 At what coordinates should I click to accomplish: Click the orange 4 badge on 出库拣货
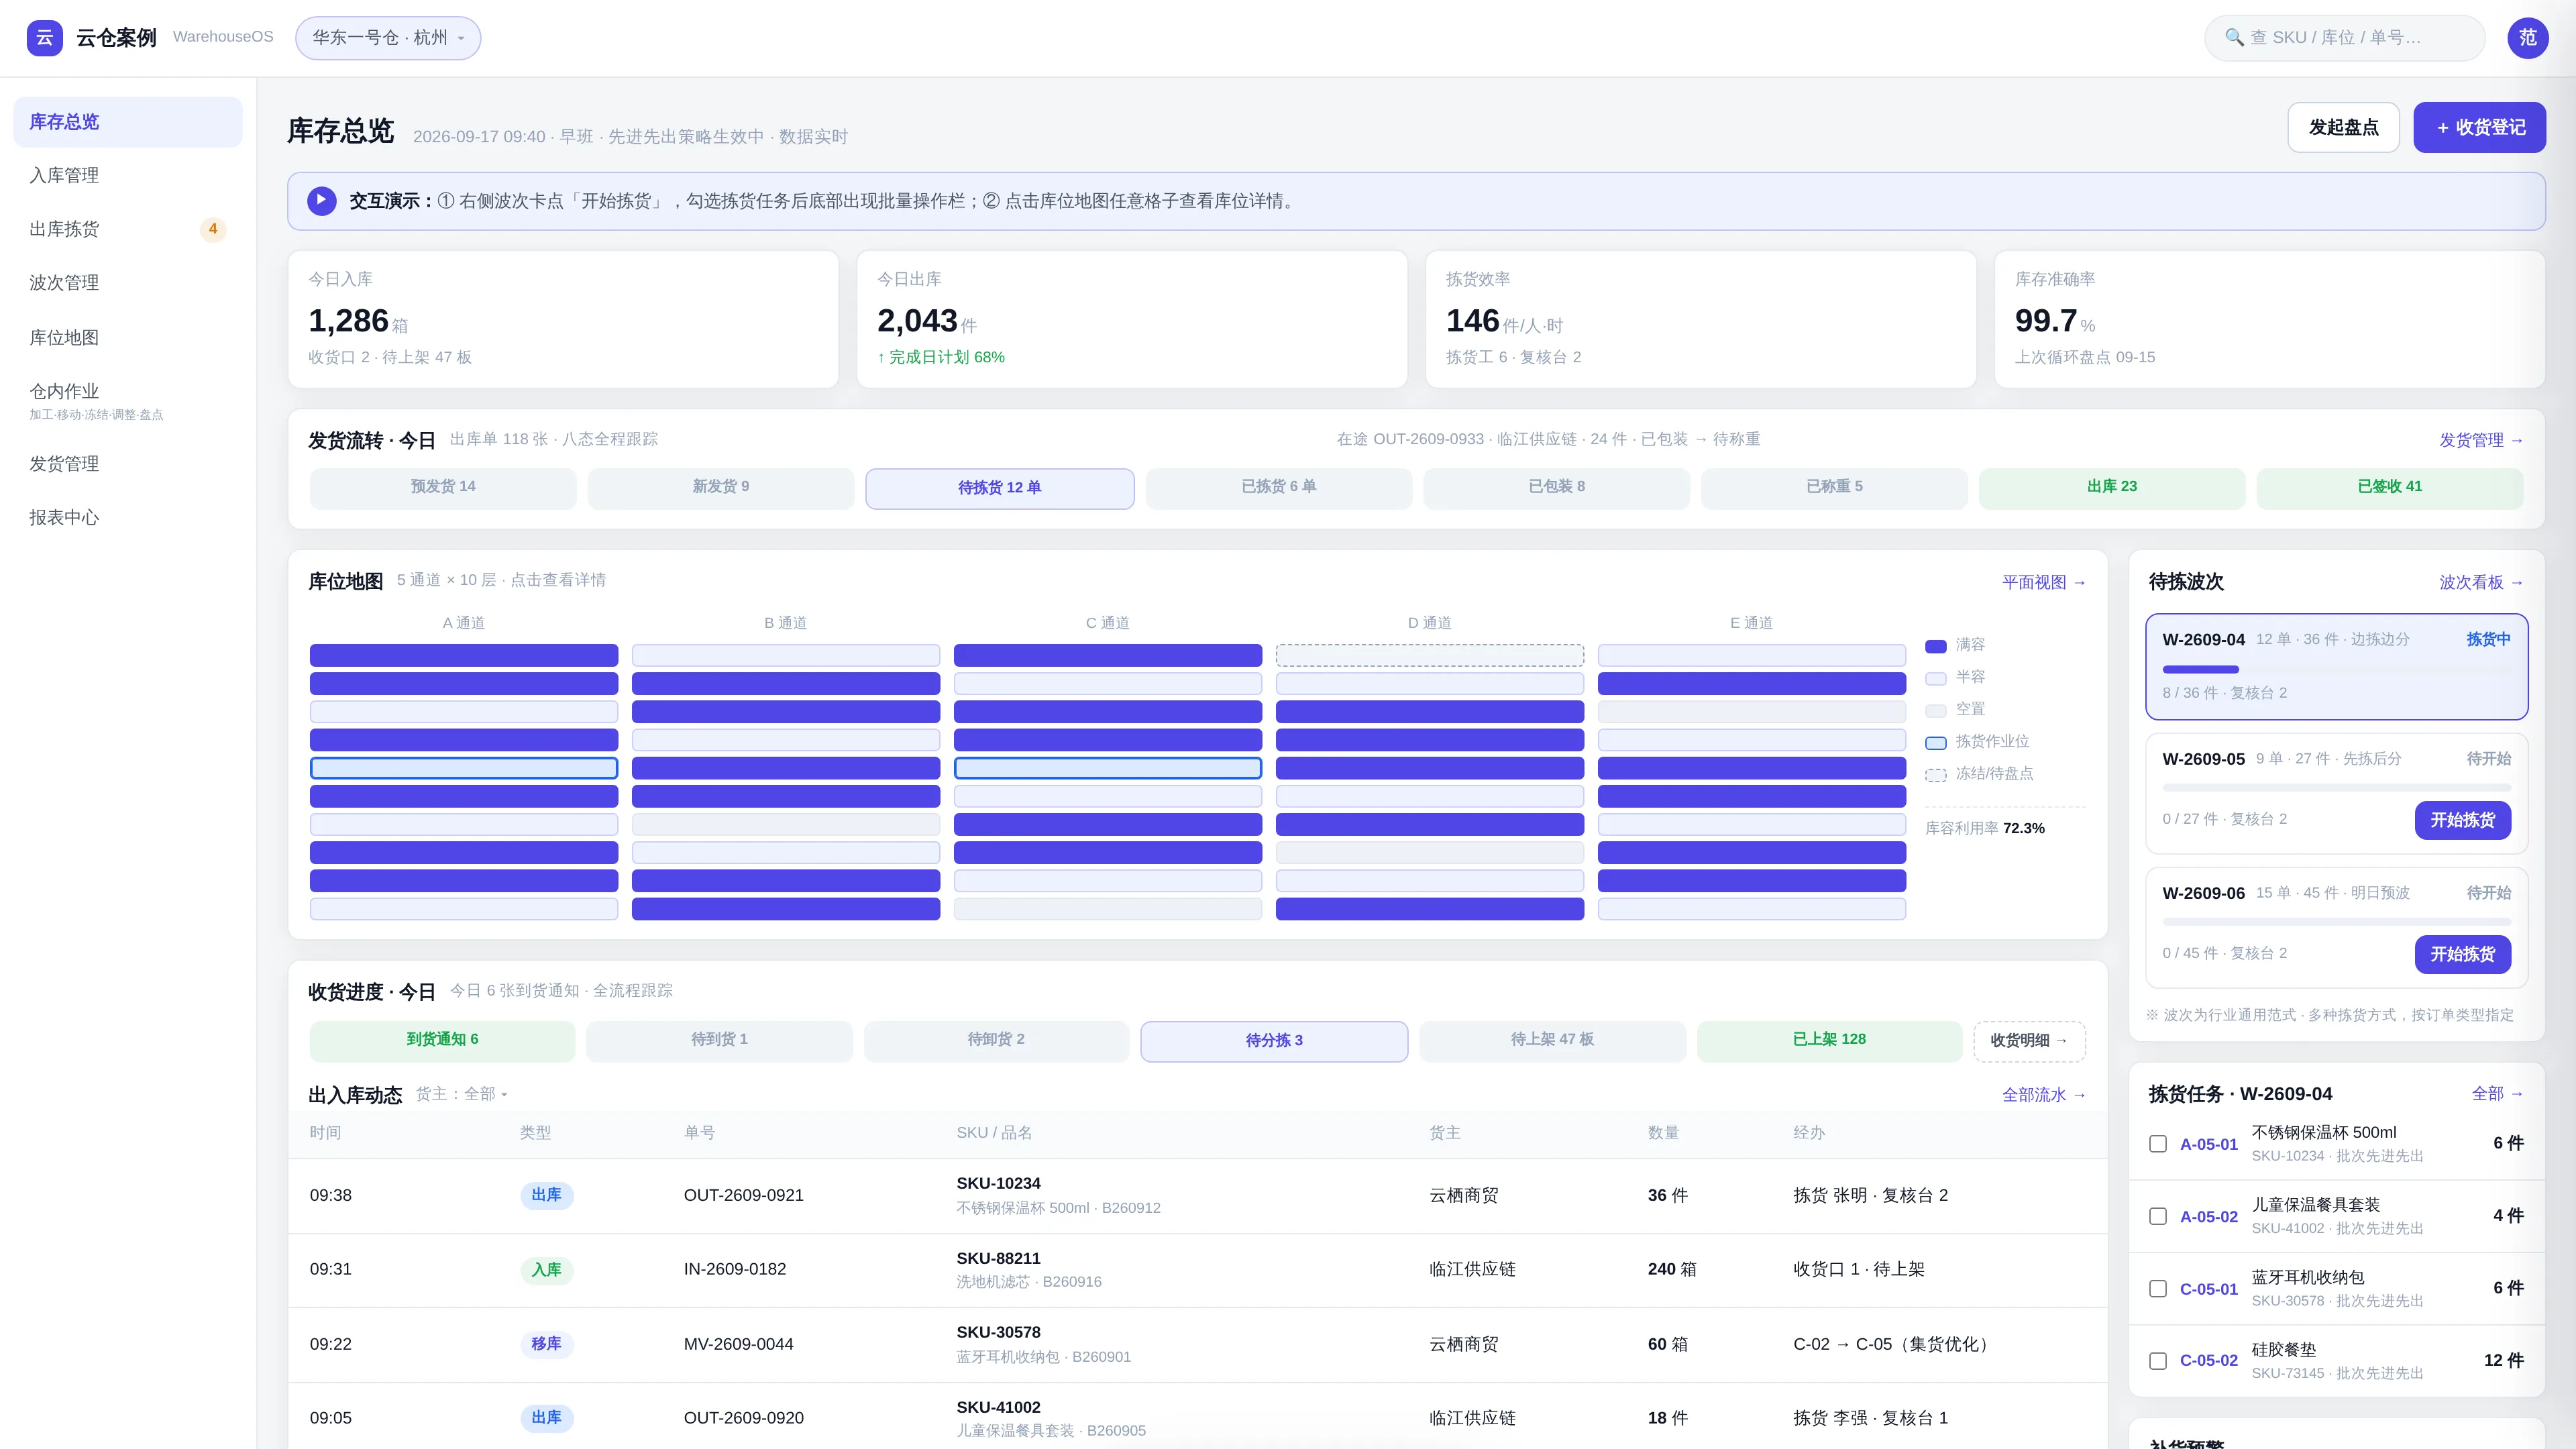[x=213, y=229]
